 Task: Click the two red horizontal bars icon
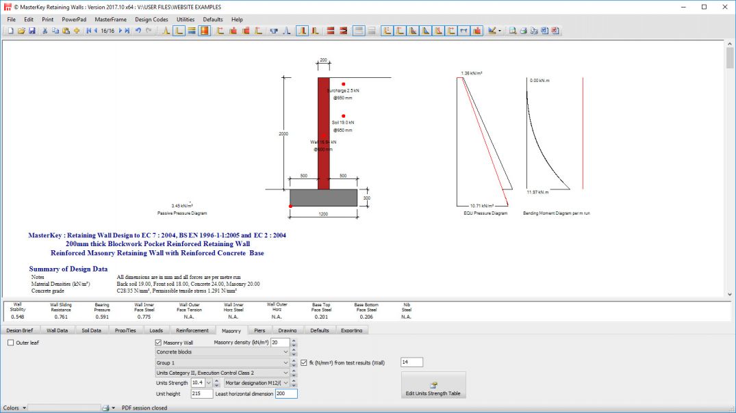(x=331, y=31)
